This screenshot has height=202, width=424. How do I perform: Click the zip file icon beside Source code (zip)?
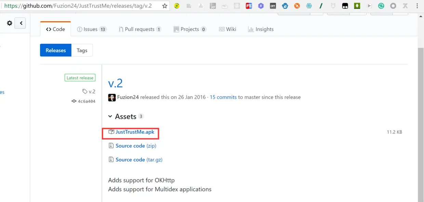[x=111, y=146]
